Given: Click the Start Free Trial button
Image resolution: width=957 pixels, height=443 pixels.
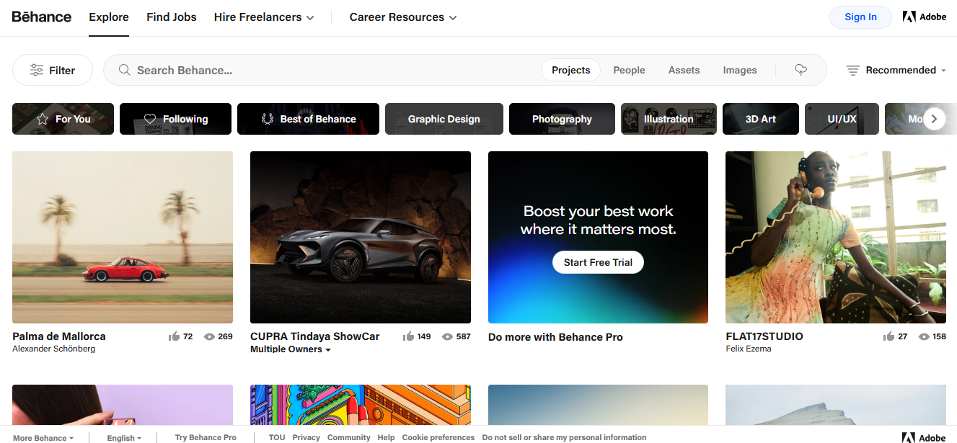Looking at the screenshot, I should [x=599, y=262].
